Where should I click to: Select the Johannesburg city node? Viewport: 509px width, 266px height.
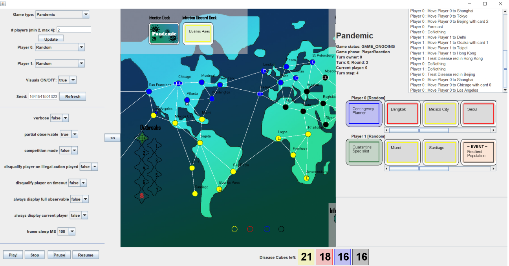pyautogui.click(x=306, y=178)
